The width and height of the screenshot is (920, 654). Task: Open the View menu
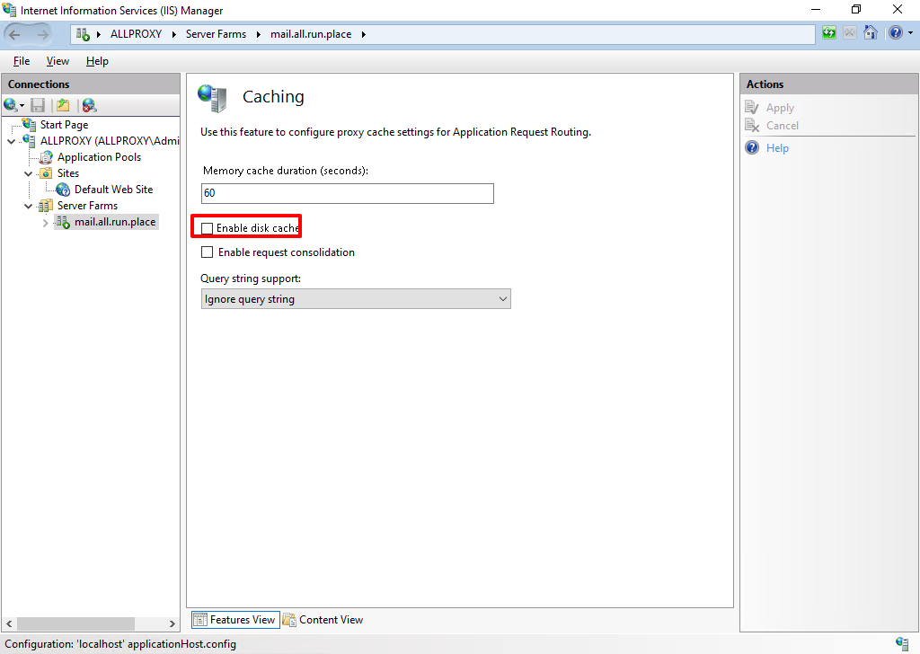coord(57,61)
